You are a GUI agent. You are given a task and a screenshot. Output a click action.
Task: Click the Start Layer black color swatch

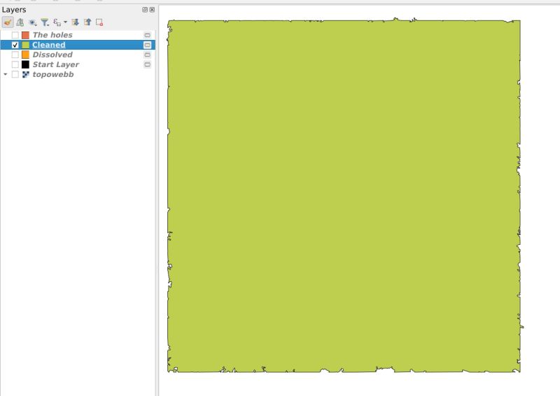click(x=25, y=64)
